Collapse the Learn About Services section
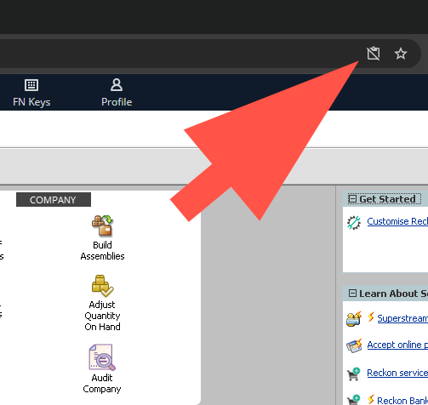Image resolution: width=428 pixels, height=405 pixels. click(352, 293)
